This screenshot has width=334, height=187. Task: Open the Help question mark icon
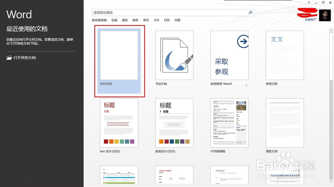click(309, 3)
